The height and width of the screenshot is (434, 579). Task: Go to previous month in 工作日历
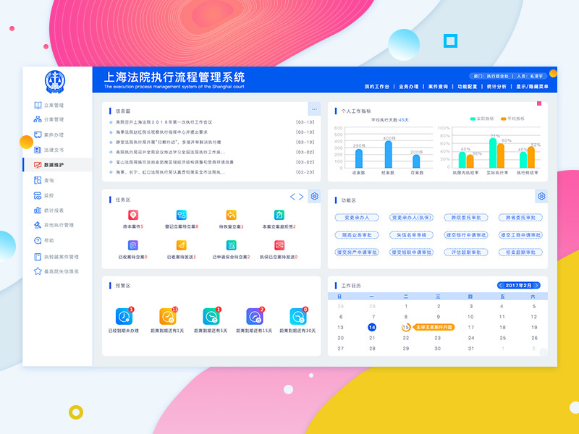[x=501, y=285]
